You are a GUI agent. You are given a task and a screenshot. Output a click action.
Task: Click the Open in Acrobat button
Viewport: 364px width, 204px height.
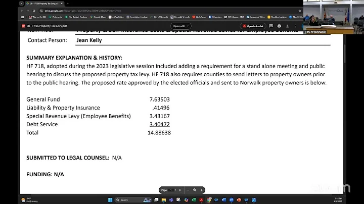pos(253,26)
